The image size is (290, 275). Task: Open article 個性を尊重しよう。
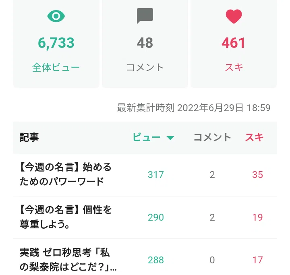(66, 217)
